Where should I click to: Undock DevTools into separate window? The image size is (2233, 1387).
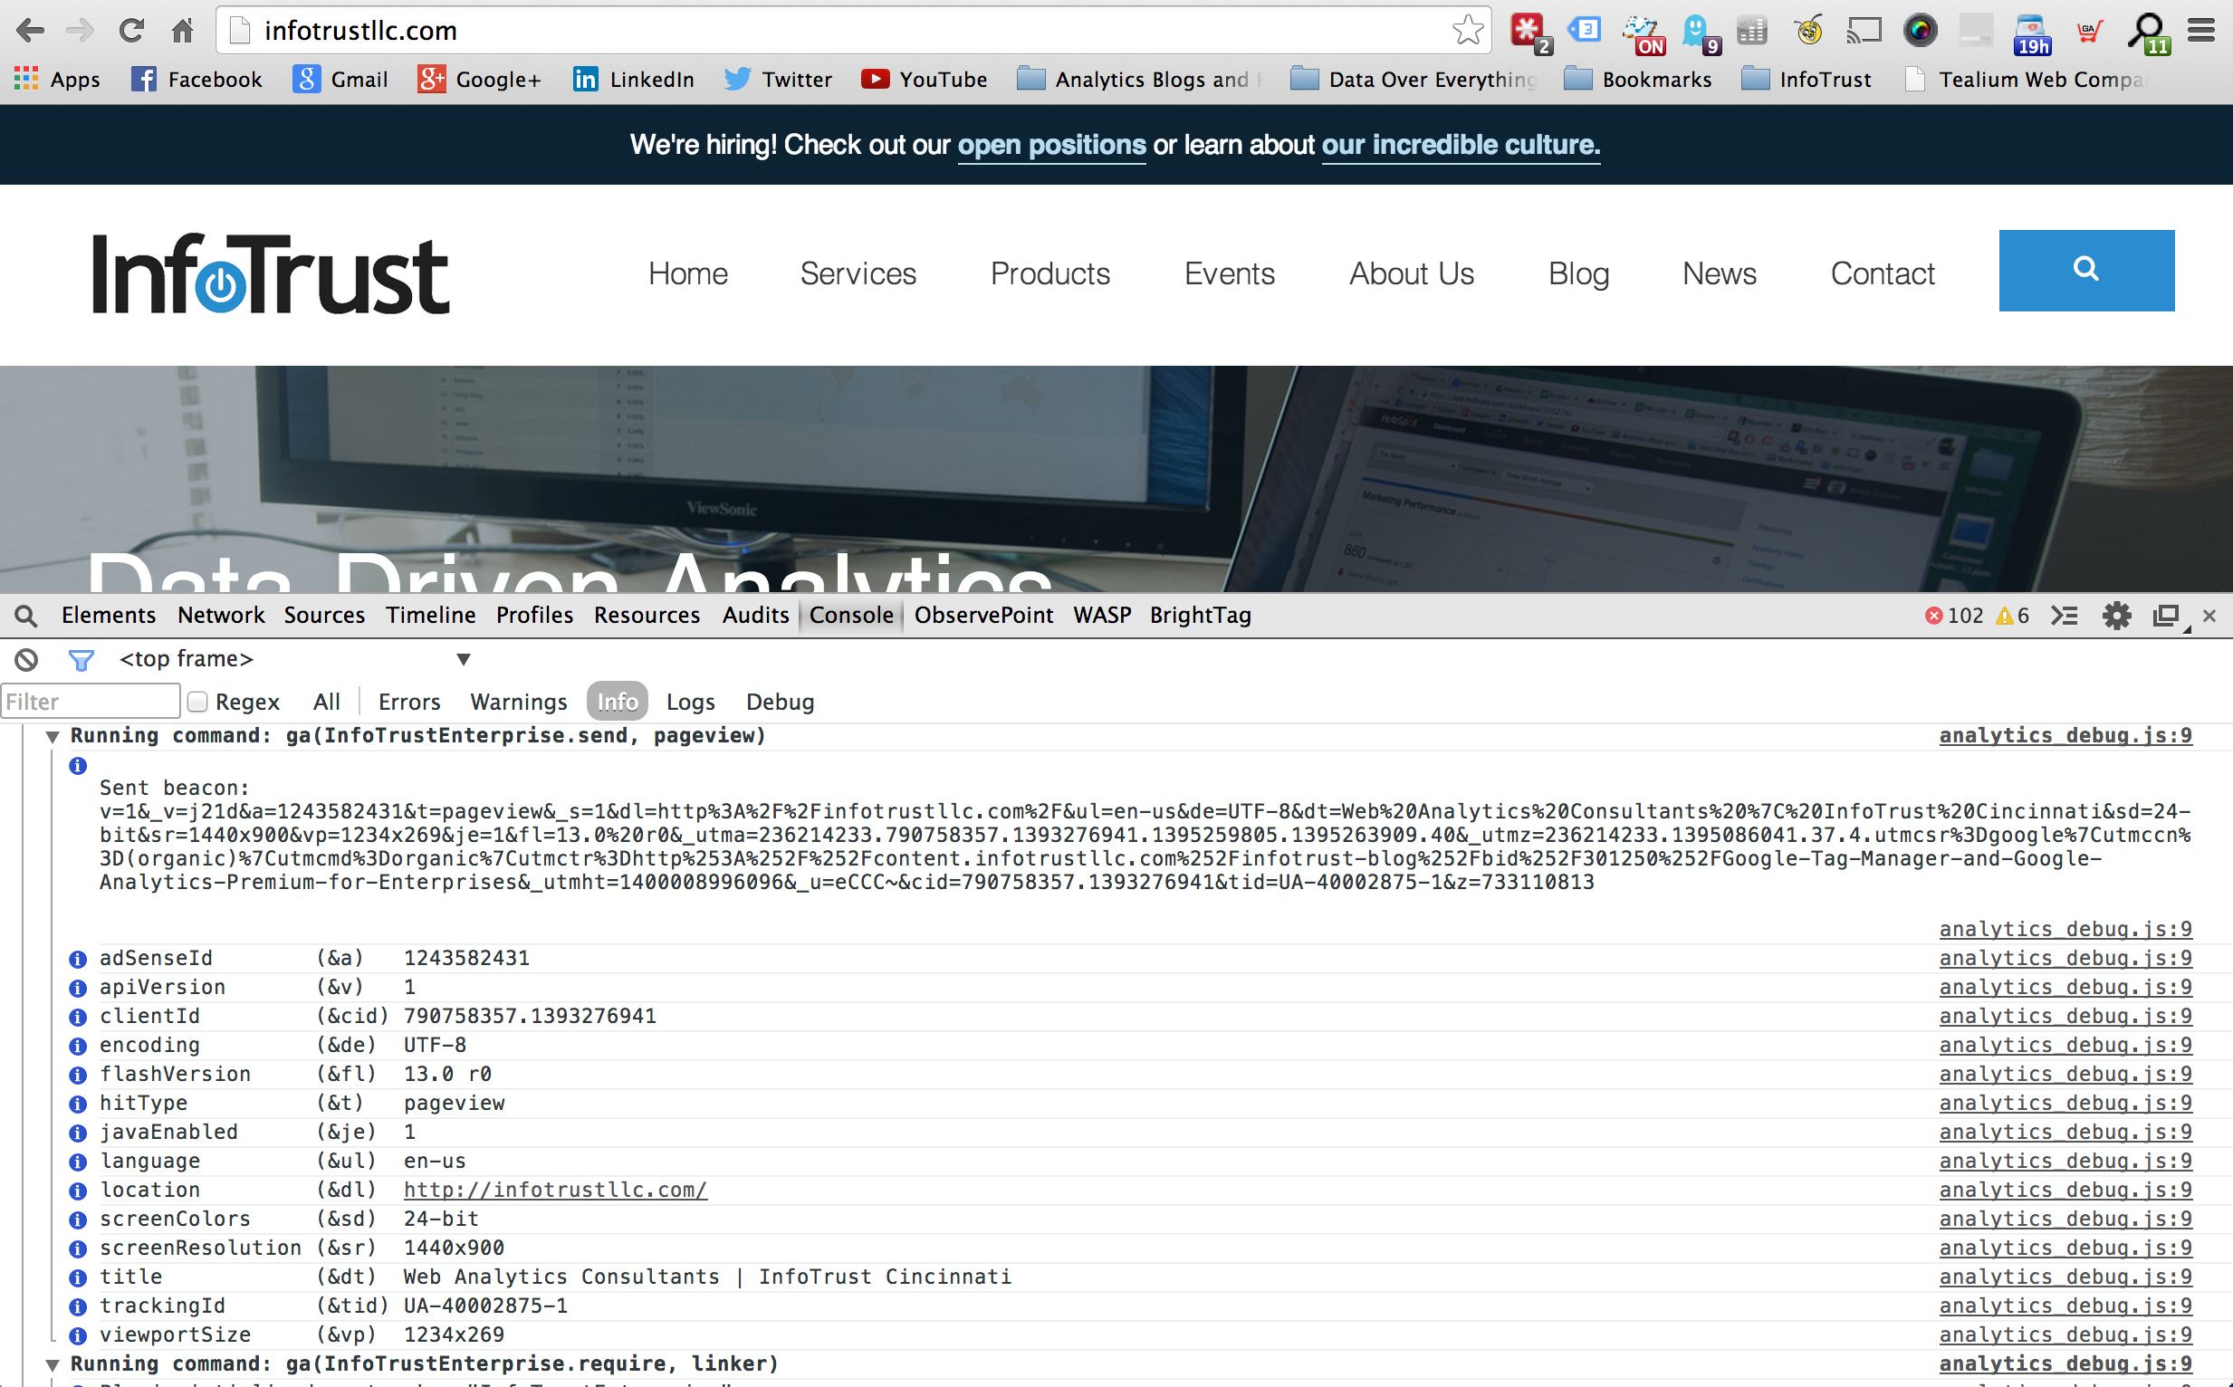pos(2167,616)
